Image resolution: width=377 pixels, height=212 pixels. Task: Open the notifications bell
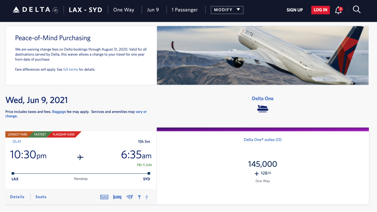point(338,10)
